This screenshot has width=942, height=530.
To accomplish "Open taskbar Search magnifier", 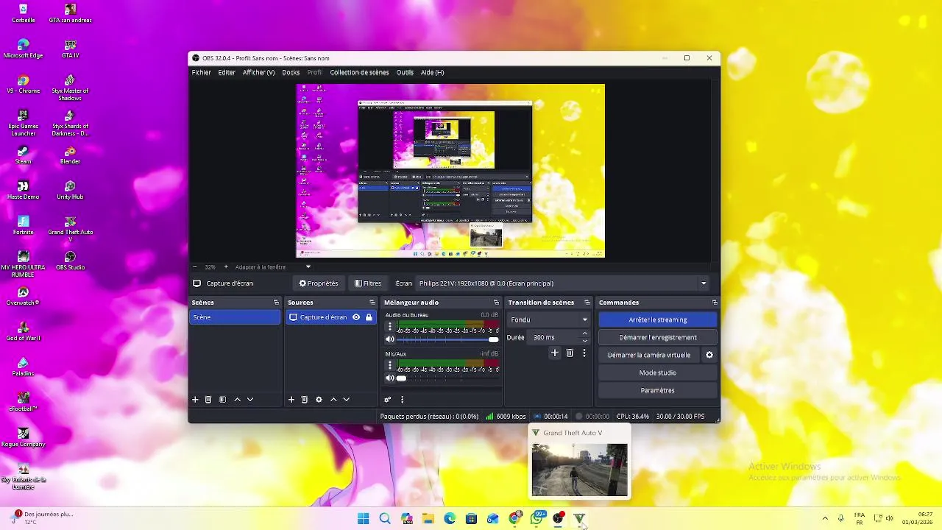I will (385, 518).
